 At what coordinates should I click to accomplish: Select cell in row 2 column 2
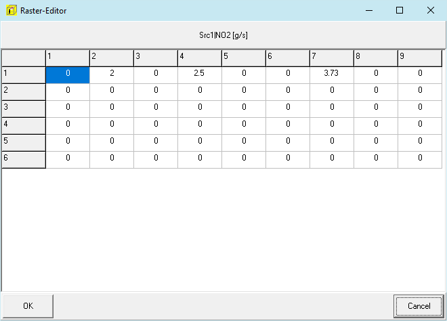coord(112,92)
